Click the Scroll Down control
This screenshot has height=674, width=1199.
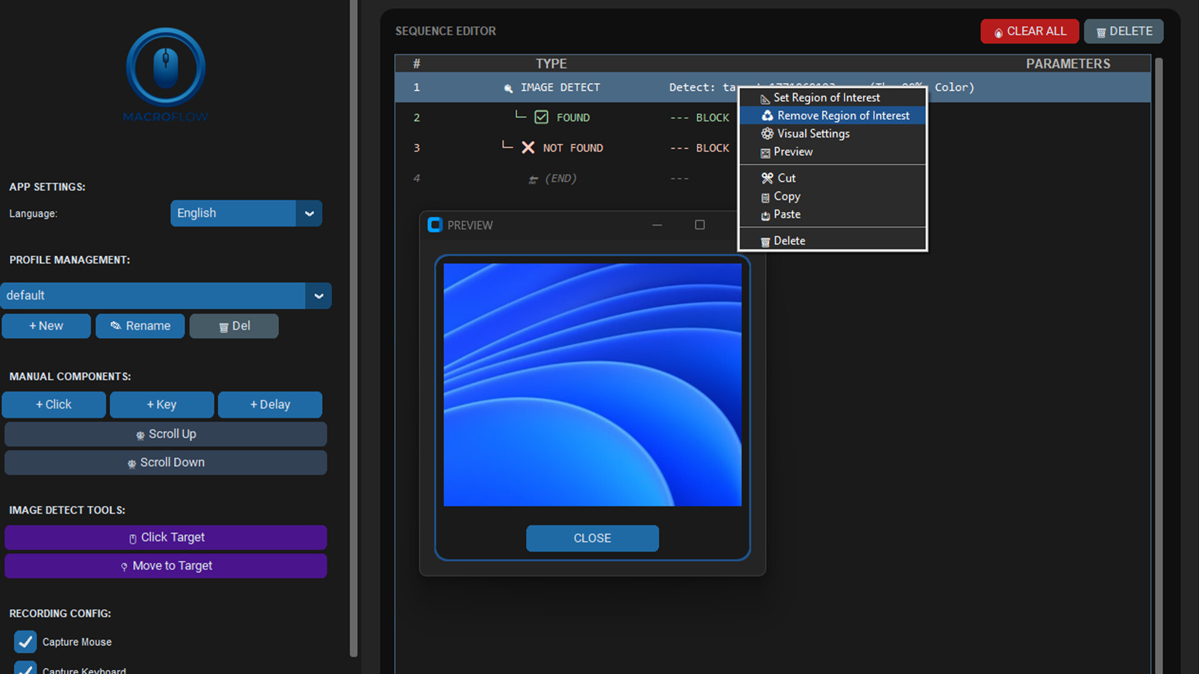[165, 462]
